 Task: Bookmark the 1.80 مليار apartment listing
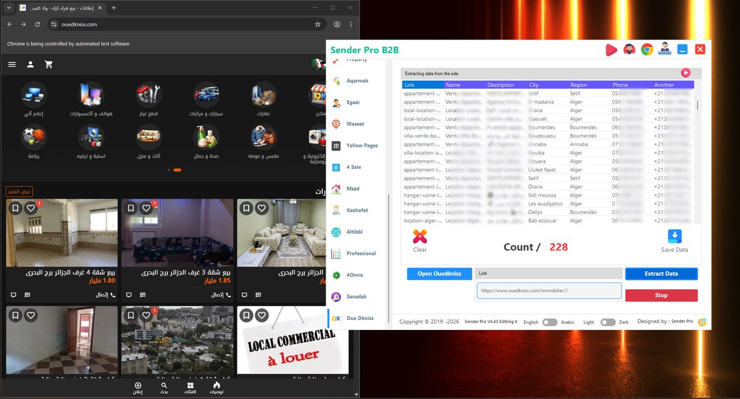(x=15, y=209)
